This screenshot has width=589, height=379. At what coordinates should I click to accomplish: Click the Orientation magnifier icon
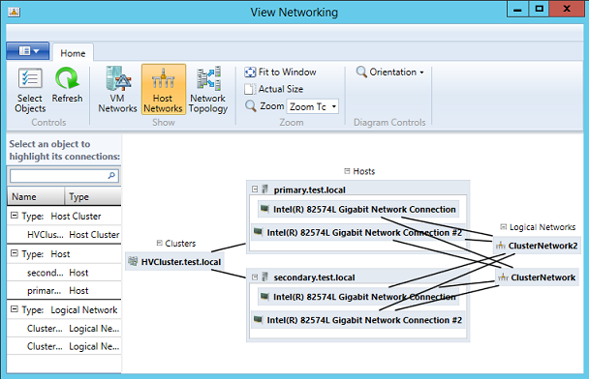[x=361, y=72]
